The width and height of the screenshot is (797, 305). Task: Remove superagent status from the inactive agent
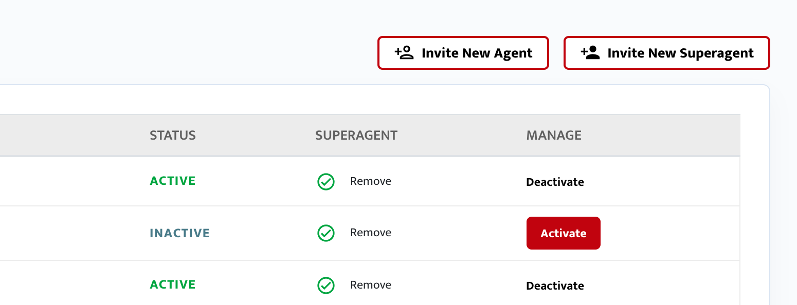371,233
